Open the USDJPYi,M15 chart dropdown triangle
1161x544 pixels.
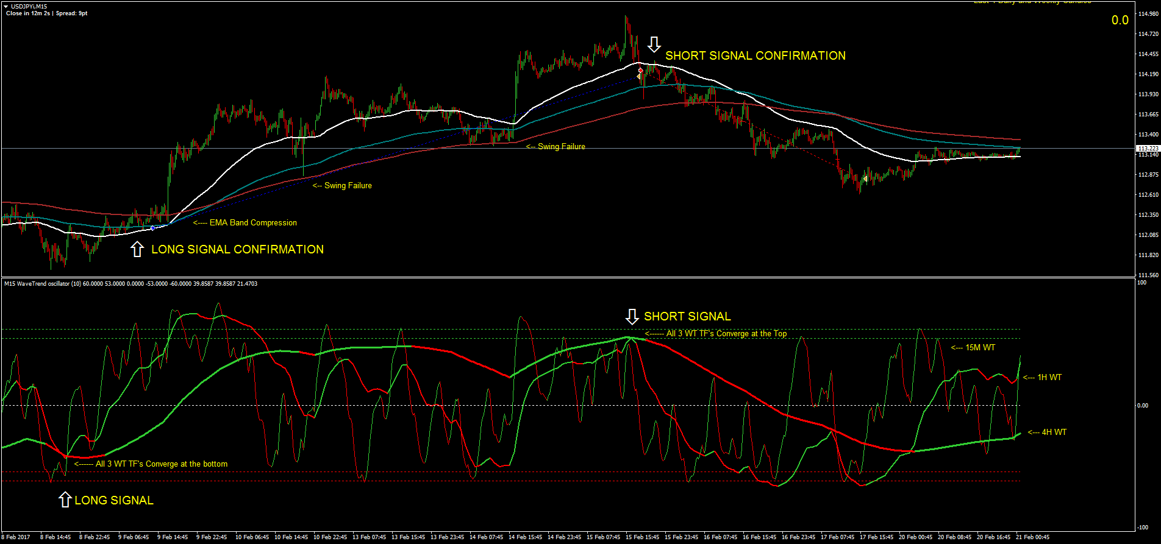(6, 7)
